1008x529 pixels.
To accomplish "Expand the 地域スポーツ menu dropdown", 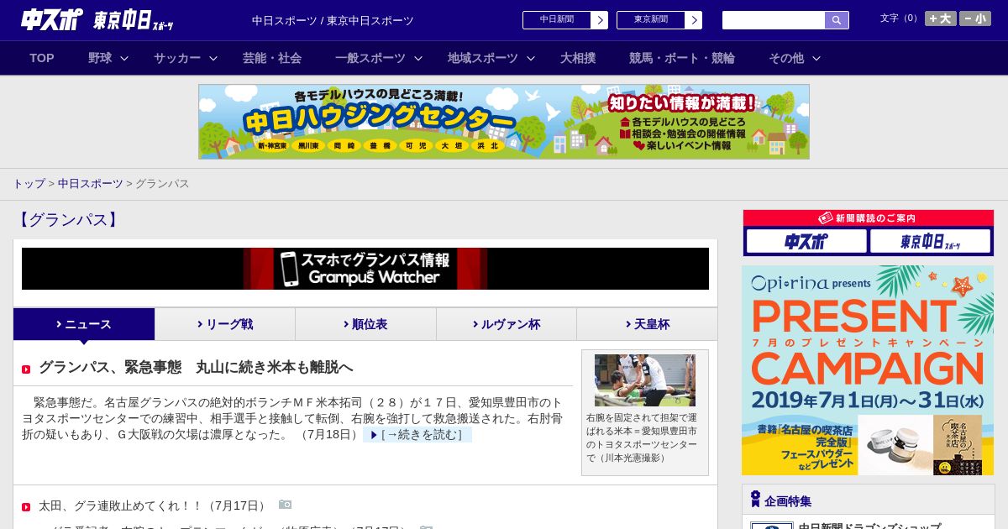I will point(491,58).
